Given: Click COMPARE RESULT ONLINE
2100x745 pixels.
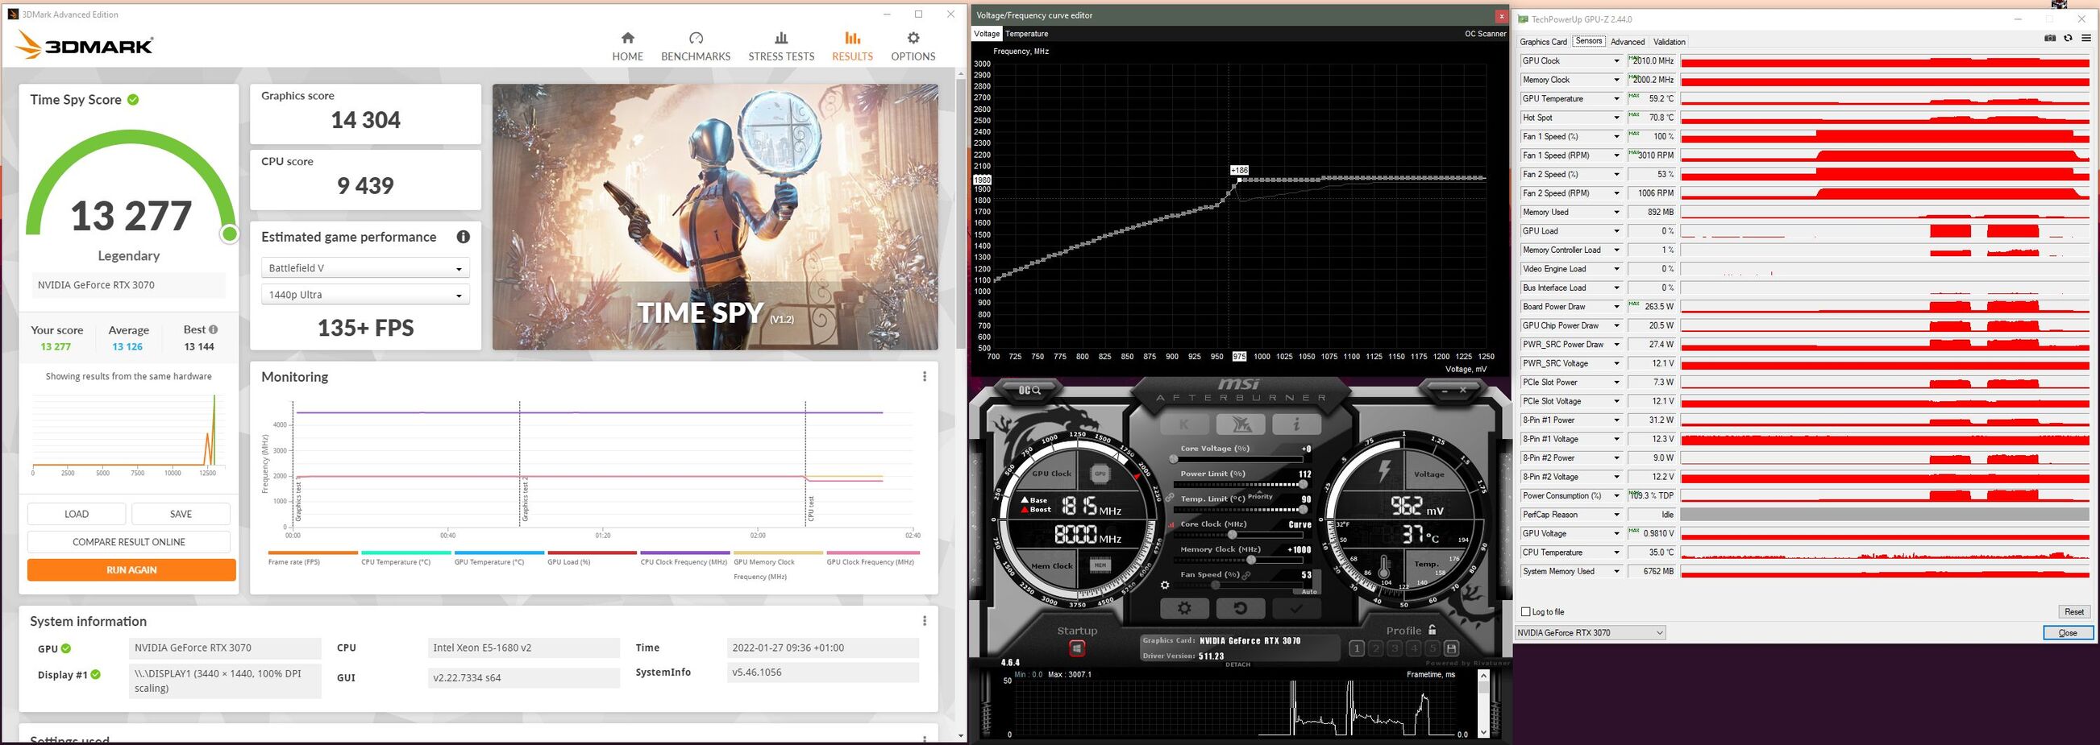Looking at the screenshot, I should point(129,541).
